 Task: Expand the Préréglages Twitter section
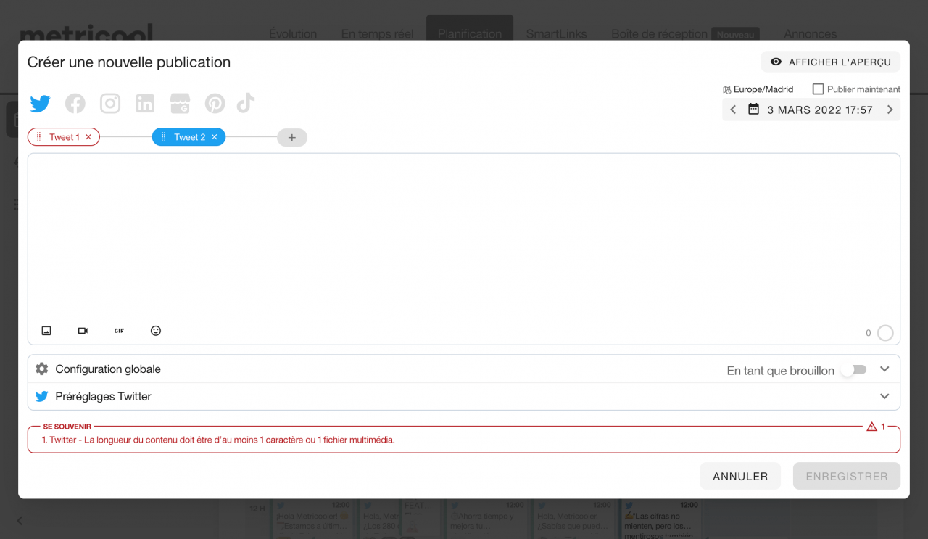(x=884, y=396)
